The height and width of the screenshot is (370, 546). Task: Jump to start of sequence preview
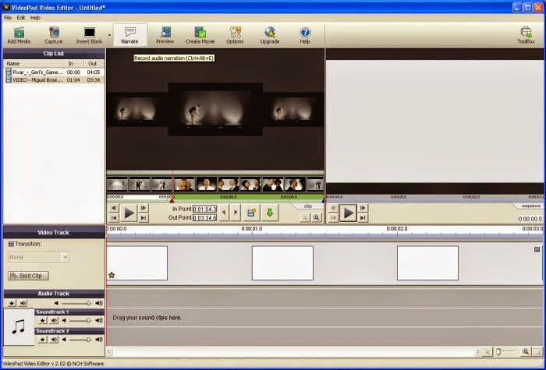[333, 218]
